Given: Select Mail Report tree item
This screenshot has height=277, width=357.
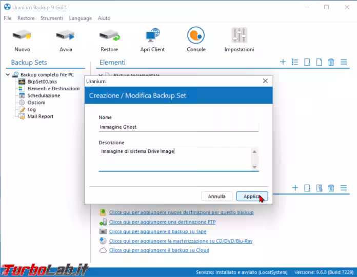Looking at the screenshot, I should coord(41,116).
